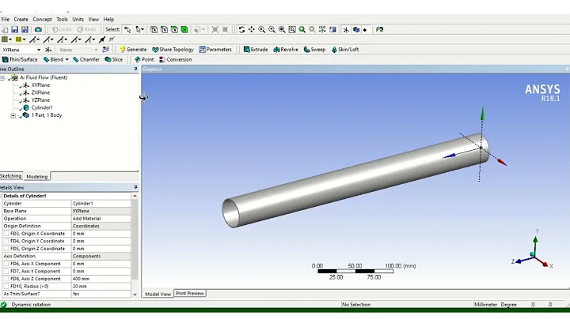Open the XYPlane active plane dropdown
The width and height of the screenshot is (570, 319).
pos(38,50)
